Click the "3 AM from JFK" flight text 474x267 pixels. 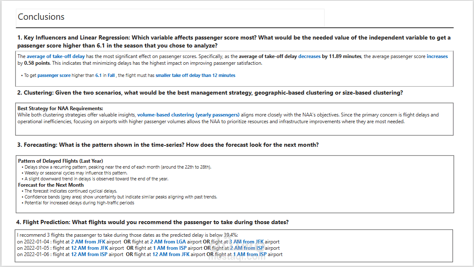coord(246,242)
